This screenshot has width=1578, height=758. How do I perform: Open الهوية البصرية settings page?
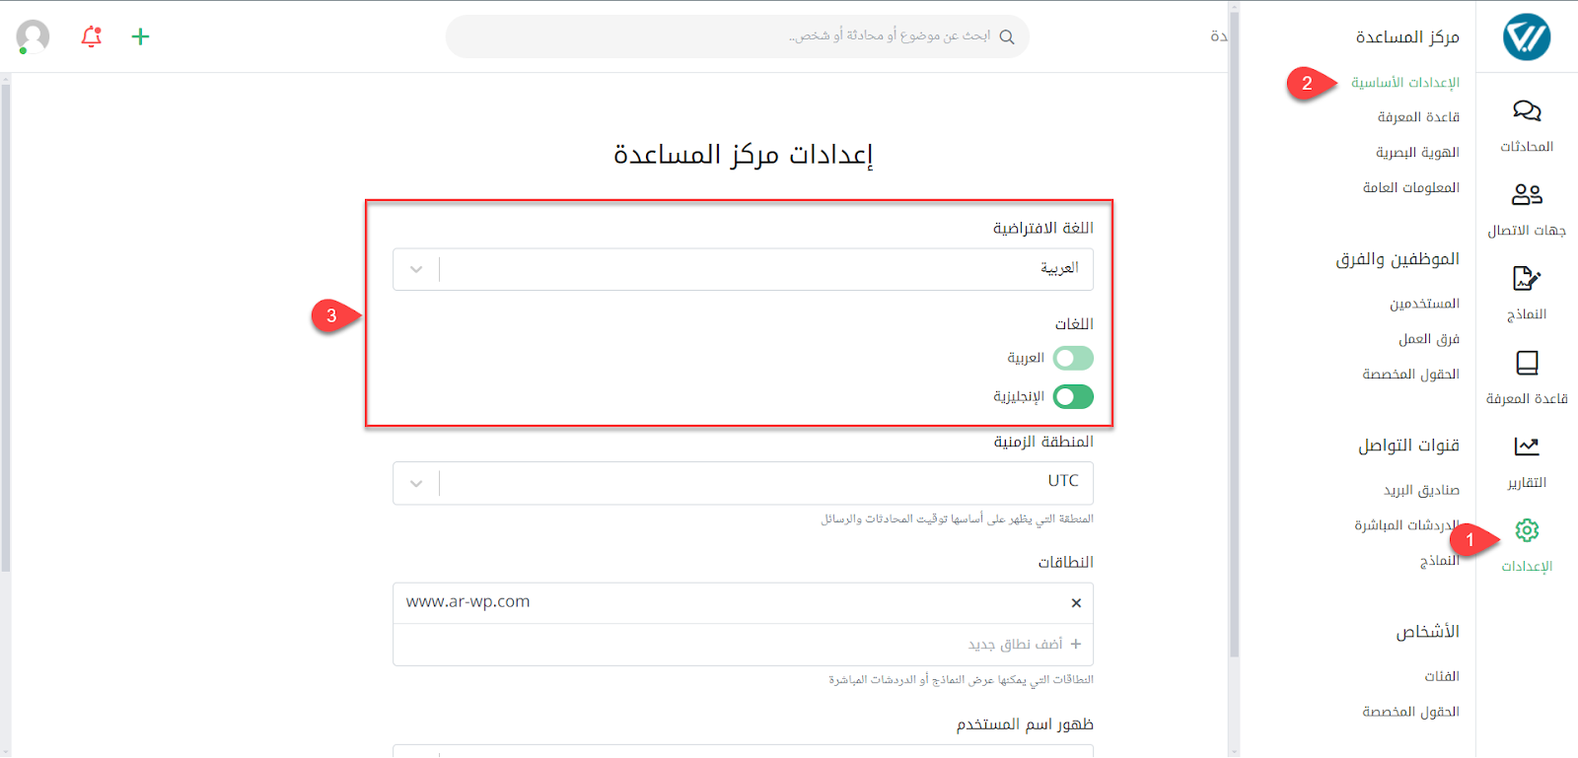pos(1417,153)
